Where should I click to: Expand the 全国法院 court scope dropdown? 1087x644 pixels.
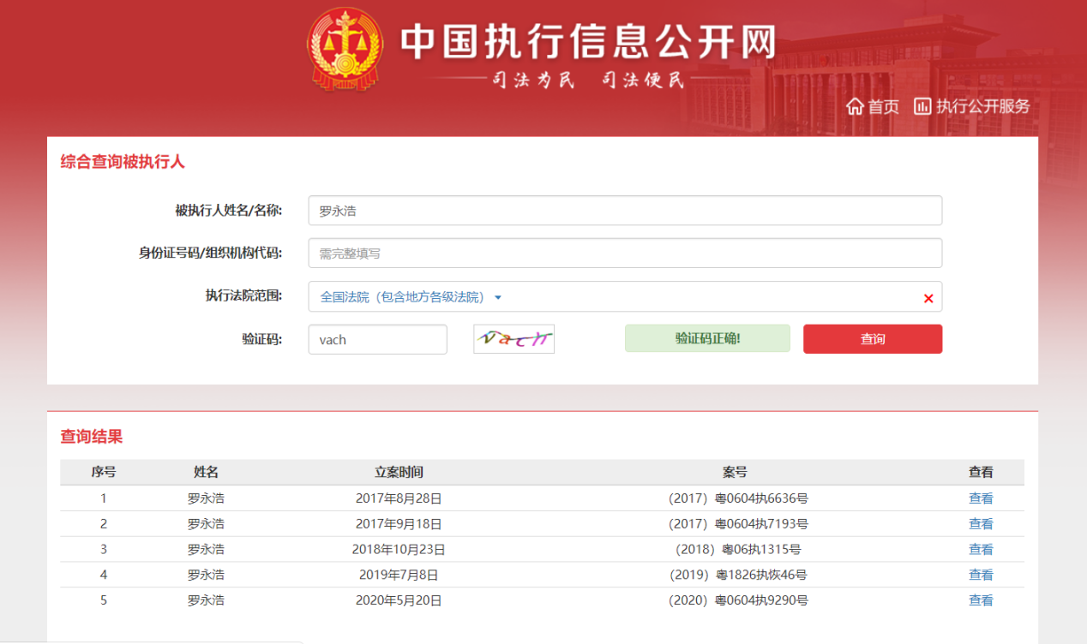point(625,297)
